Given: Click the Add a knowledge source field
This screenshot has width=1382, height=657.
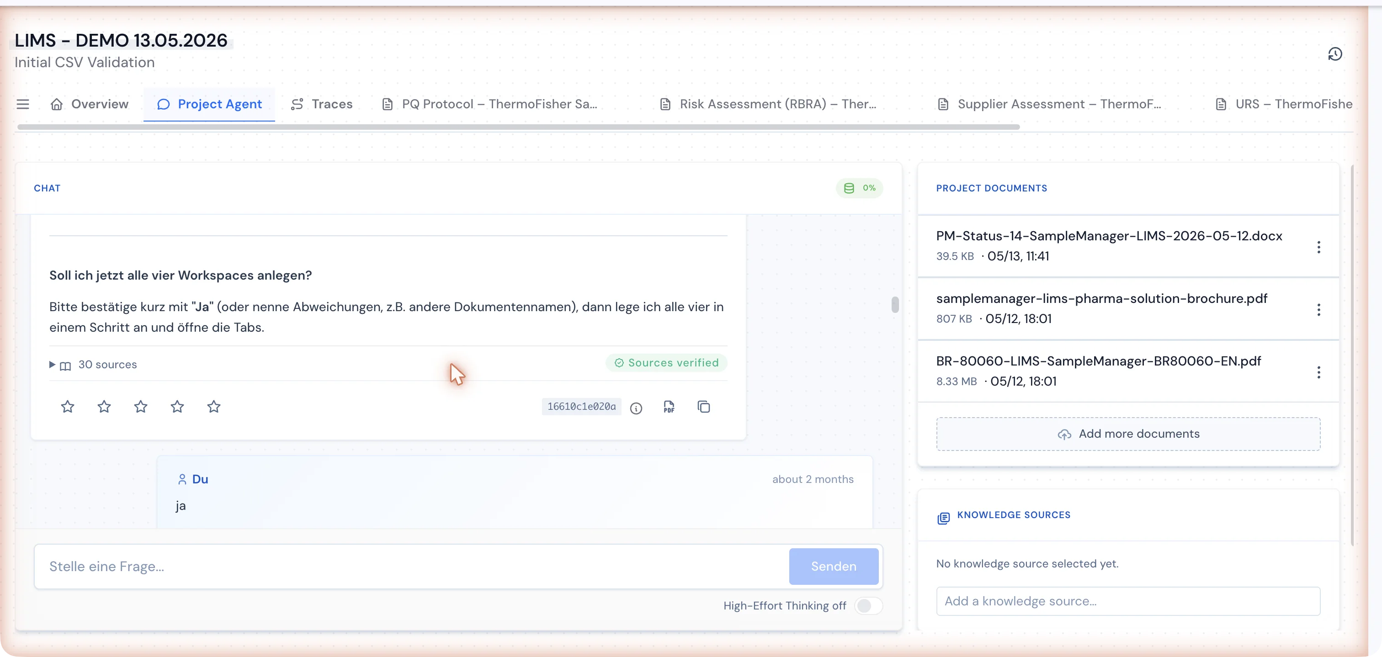Looking at the screenshot, I should (x=1128, y=601).
